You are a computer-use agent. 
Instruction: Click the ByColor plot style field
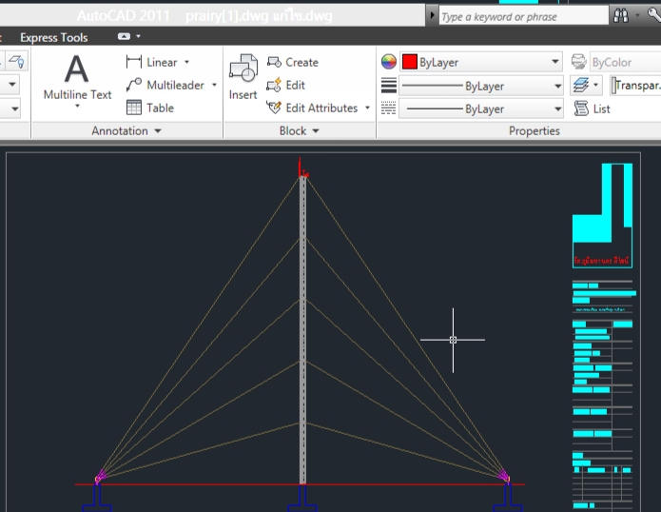point(626,63)
